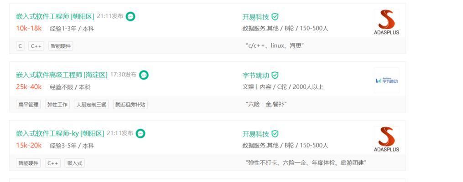
Task: Click verified shield icon beside 字节跳动
Action: tap(275, 76)
